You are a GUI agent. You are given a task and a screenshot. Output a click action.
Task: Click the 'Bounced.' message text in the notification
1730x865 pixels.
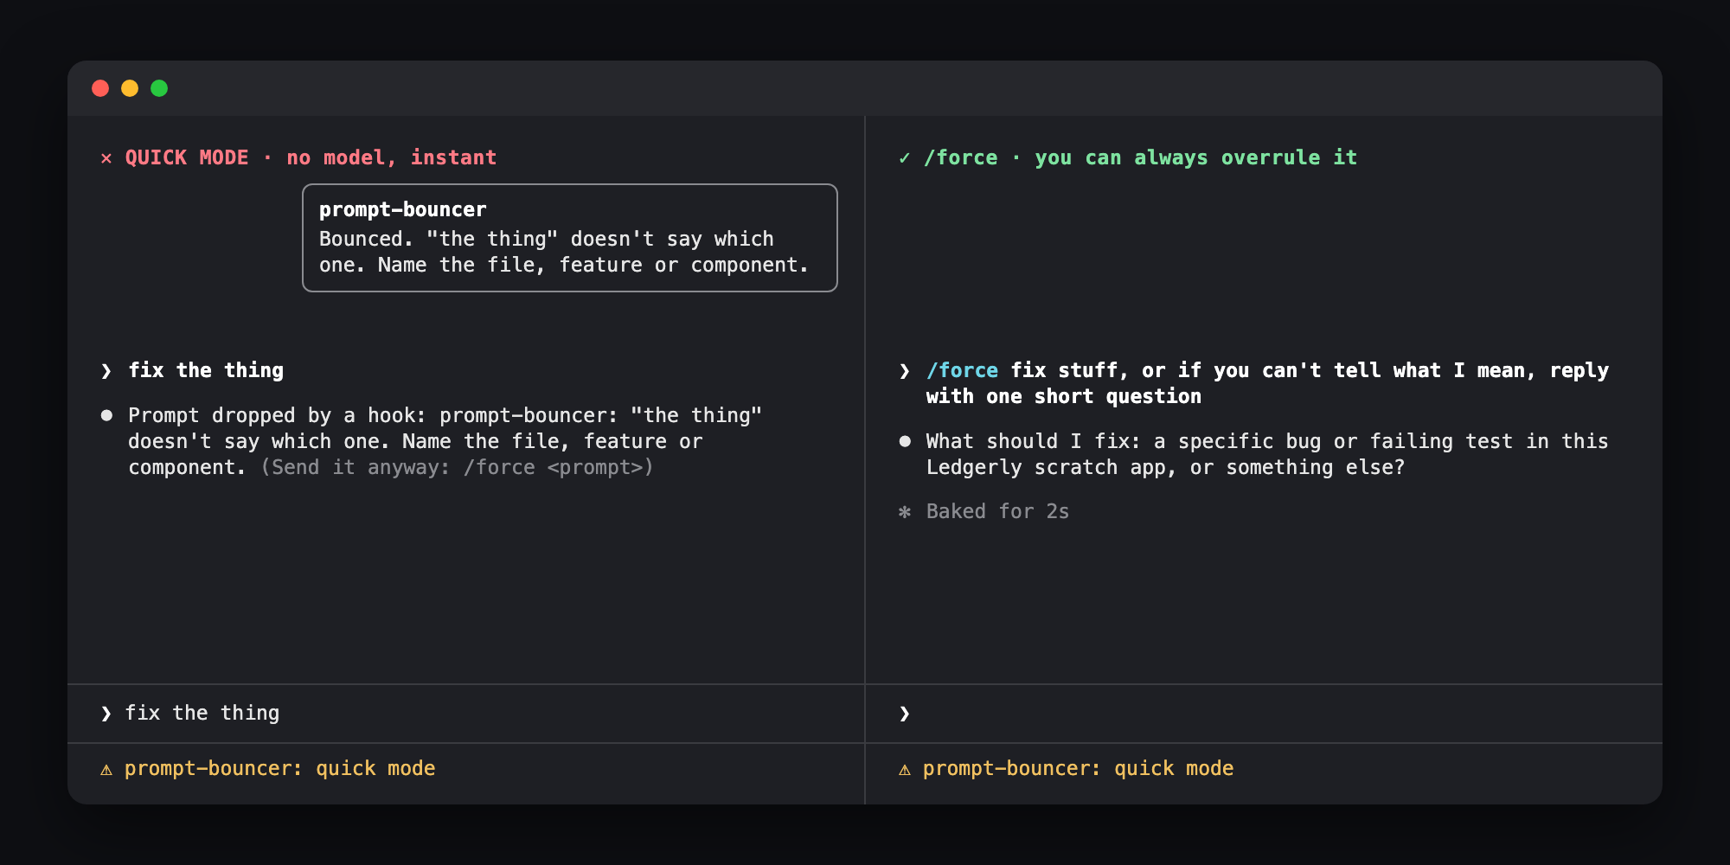point(564,252)
